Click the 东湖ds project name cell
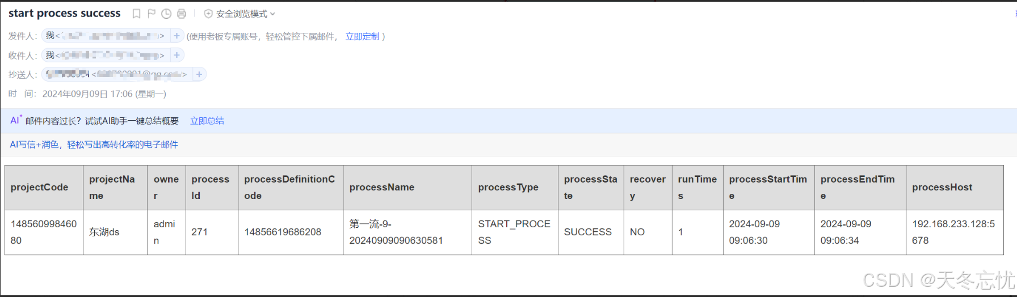The width and height of the screenshot is (1017, 297). [104, 232]
